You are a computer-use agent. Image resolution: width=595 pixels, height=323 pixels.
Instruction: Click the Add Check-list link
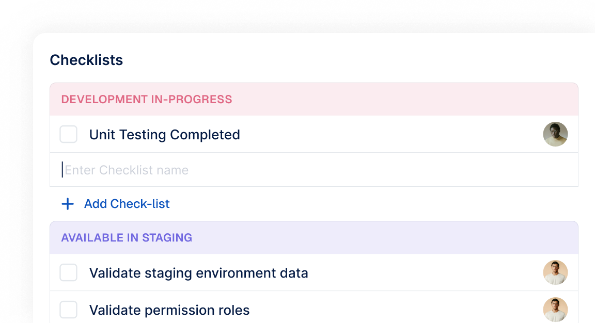pos(127,204)
